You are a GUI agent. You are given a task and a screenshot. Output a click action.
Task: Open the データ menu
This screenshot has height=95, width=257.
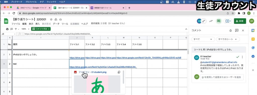pos(56,24)
